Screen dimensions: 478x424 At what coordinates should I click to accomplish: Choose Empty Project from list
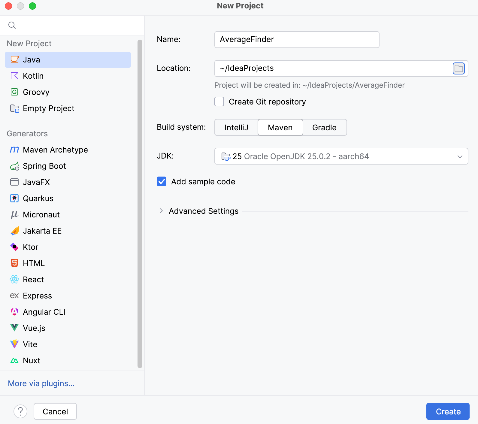coord(48,108)
